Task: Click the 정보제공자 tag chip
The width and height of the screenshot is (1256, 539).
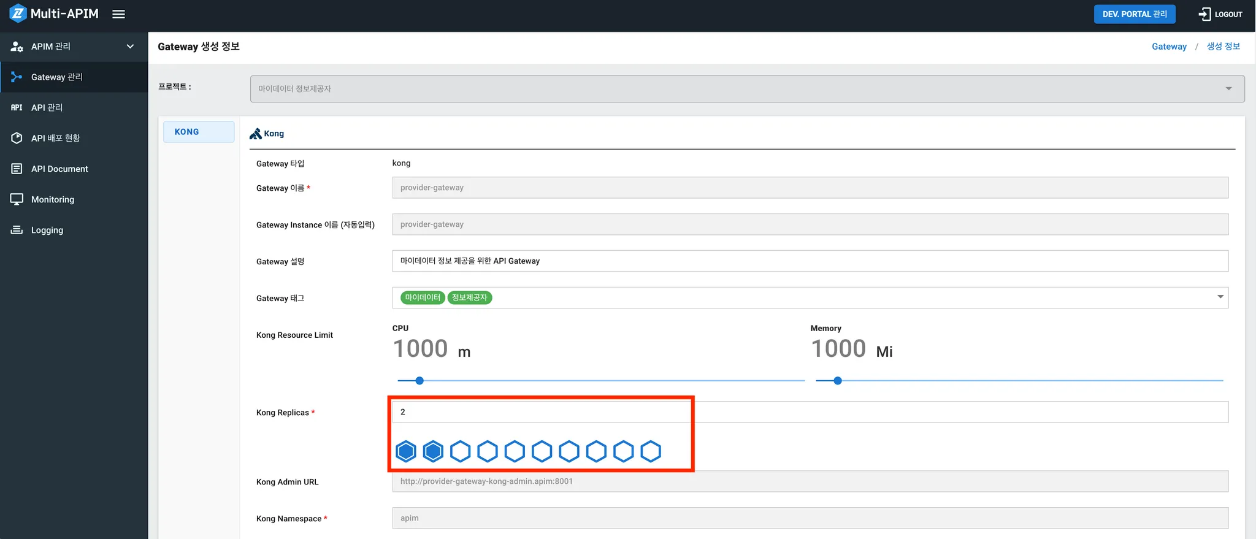Action: coord(470,297)
